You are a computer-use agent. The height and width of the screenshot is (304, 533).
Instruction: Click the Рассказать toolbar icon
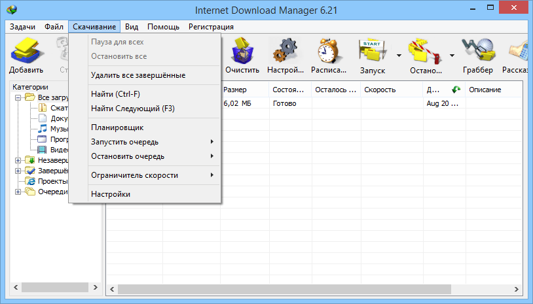point(519,55)
